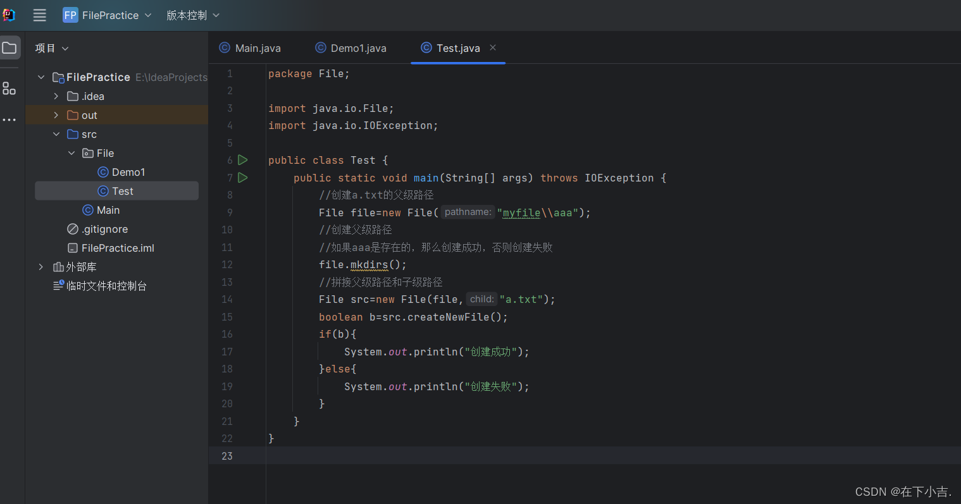Viewport: 961px width, 504px height.
Task: Click the Demo1.java tab class icon
Action: 320,48
